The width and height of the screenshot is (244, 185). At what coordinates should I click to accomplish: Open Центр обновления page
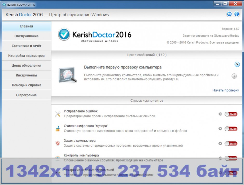click(x=26, y=66)
